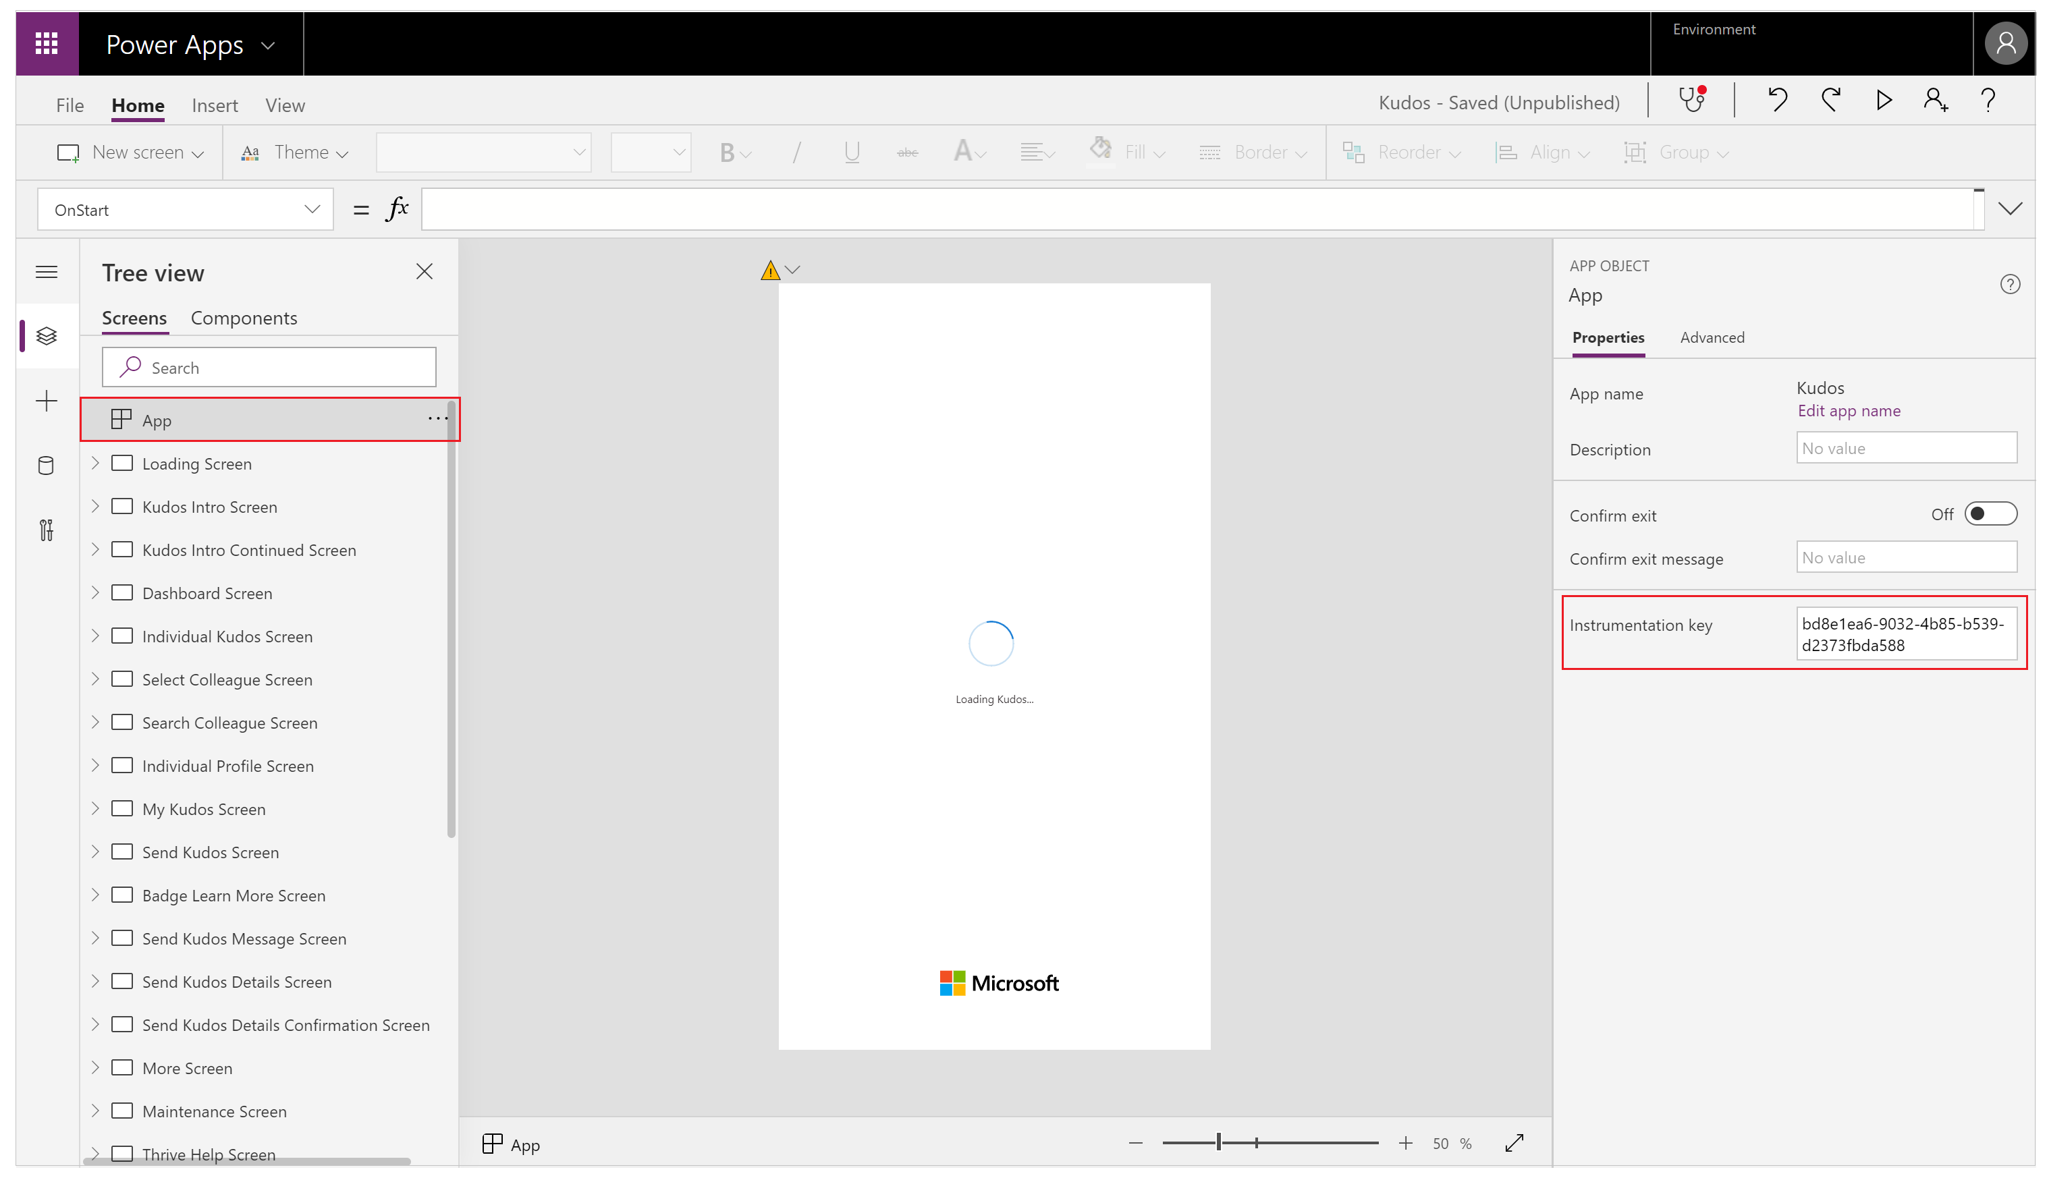The width and height of the screenshot is (2047, 1178).
Task: Toggle visibility of Loading Screen
Action: pyautogui.click(x=121, y=462)
